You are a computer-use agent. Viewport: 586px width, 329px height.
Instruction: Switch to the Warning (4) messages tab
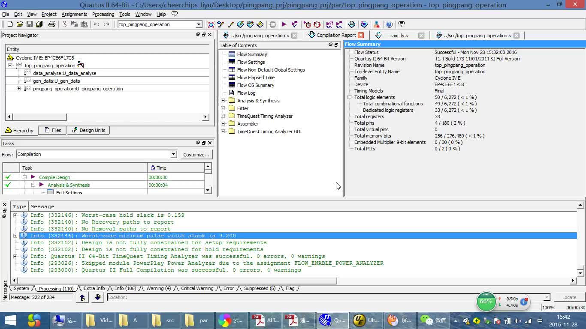[158, 288]
